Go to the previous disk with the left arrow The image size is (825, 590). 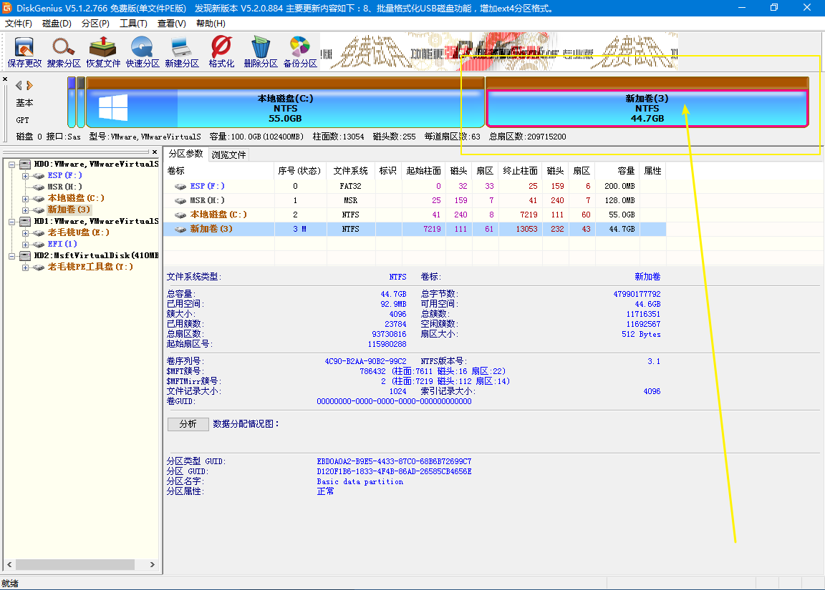19,85
